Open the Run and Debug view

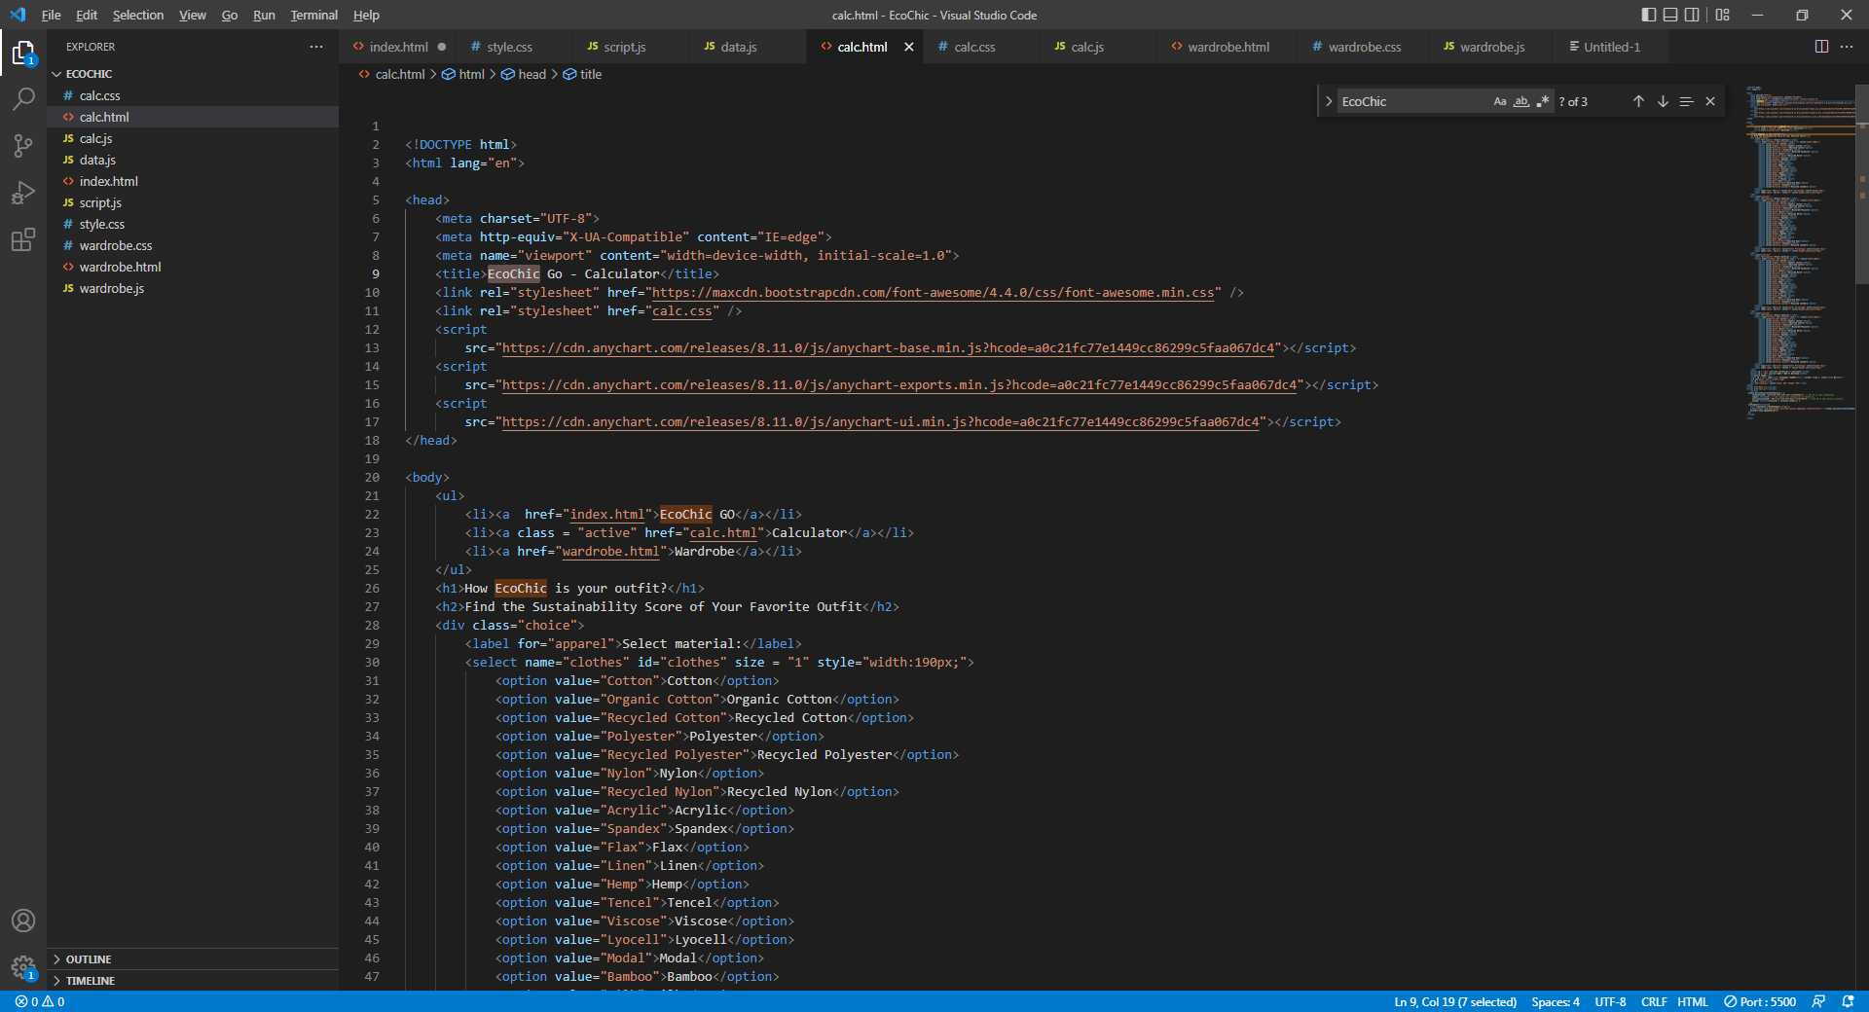coord(23,193)
